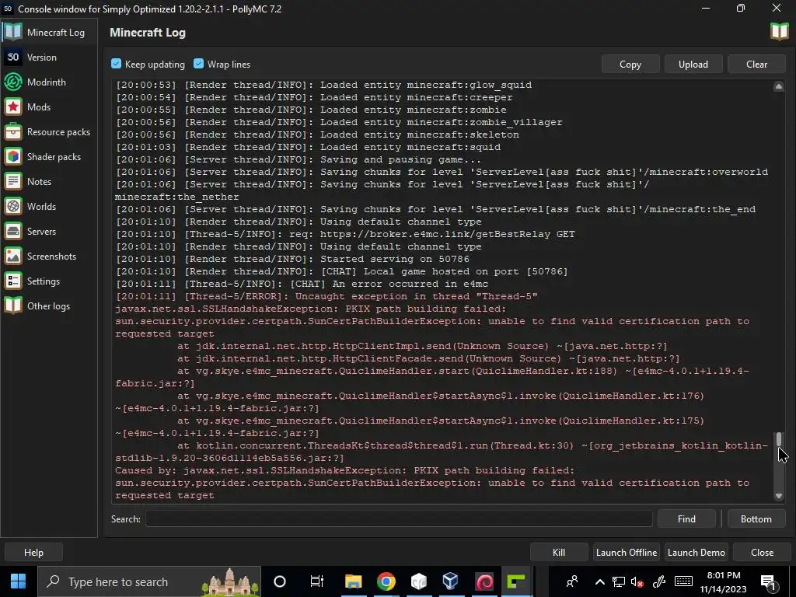Open the Screenshots picture icon

click(x=13, y=256)
